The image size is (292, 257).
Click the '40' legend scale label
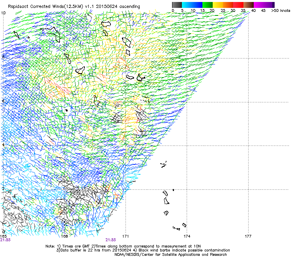point(253,11)
